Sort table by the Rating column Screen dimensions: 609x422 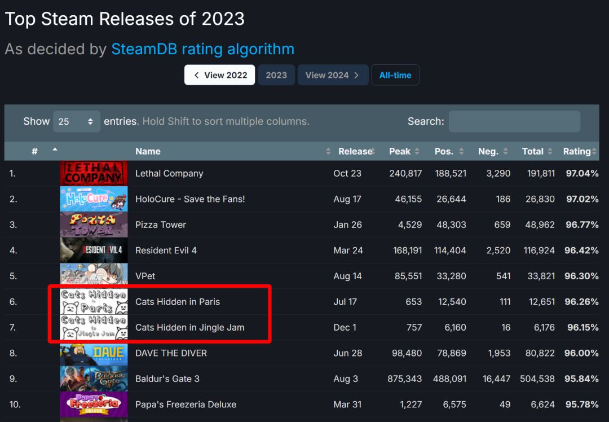577,151
